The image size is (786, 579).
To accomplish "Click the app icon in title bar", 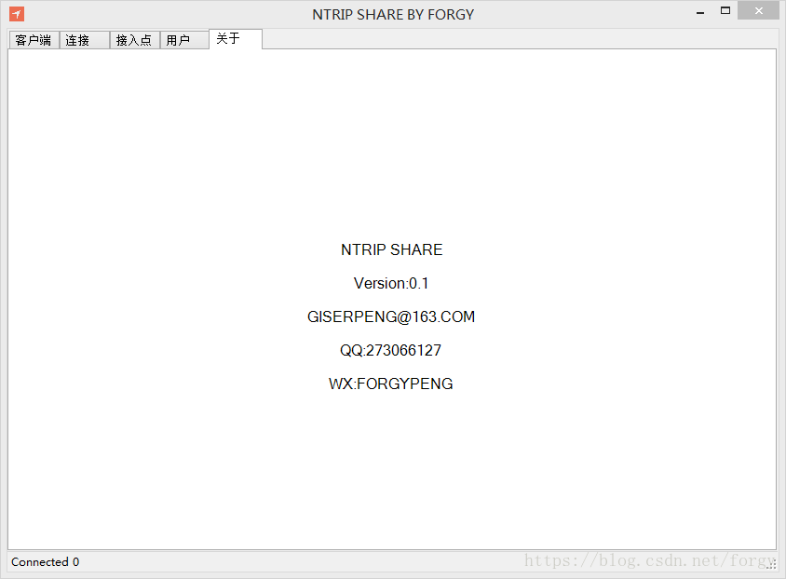I will pyautogui.click(x=17, y=14).
